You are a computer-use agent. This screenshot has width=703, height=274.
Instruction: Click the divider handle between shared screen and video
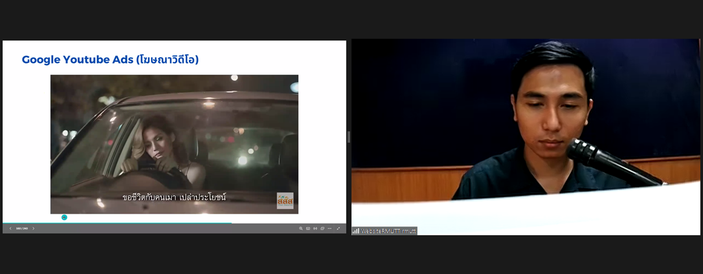click(x=349, y=137)
